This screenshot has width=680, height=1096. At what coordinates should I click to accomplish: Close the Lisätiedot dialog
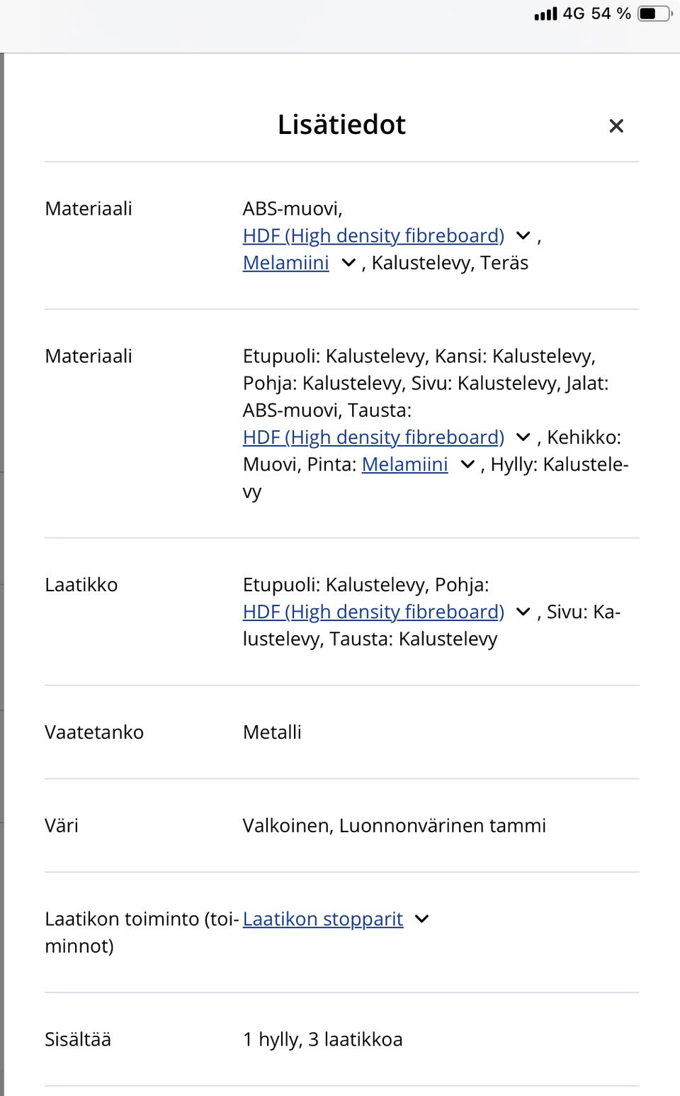click(616, 125)
